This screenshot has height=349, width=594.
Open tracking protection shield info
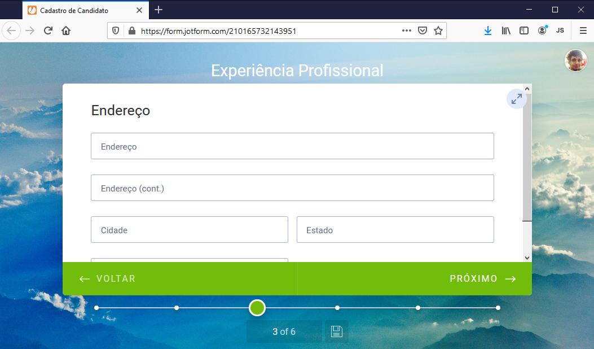point(116,30)
